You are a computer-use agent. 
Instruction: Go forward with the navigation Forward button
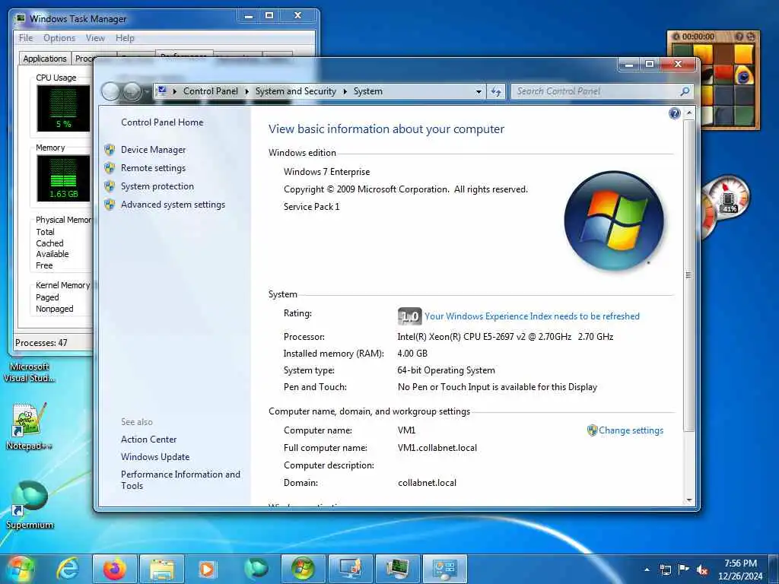click(132, 91)
